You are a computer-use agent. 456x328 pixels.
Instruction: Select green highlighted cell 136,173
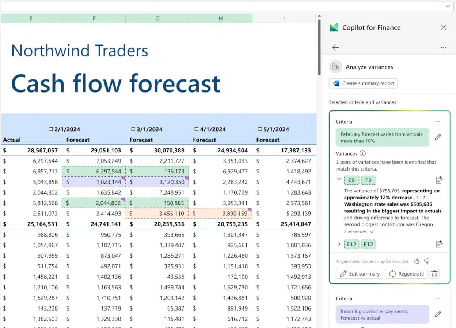(157, 171)
